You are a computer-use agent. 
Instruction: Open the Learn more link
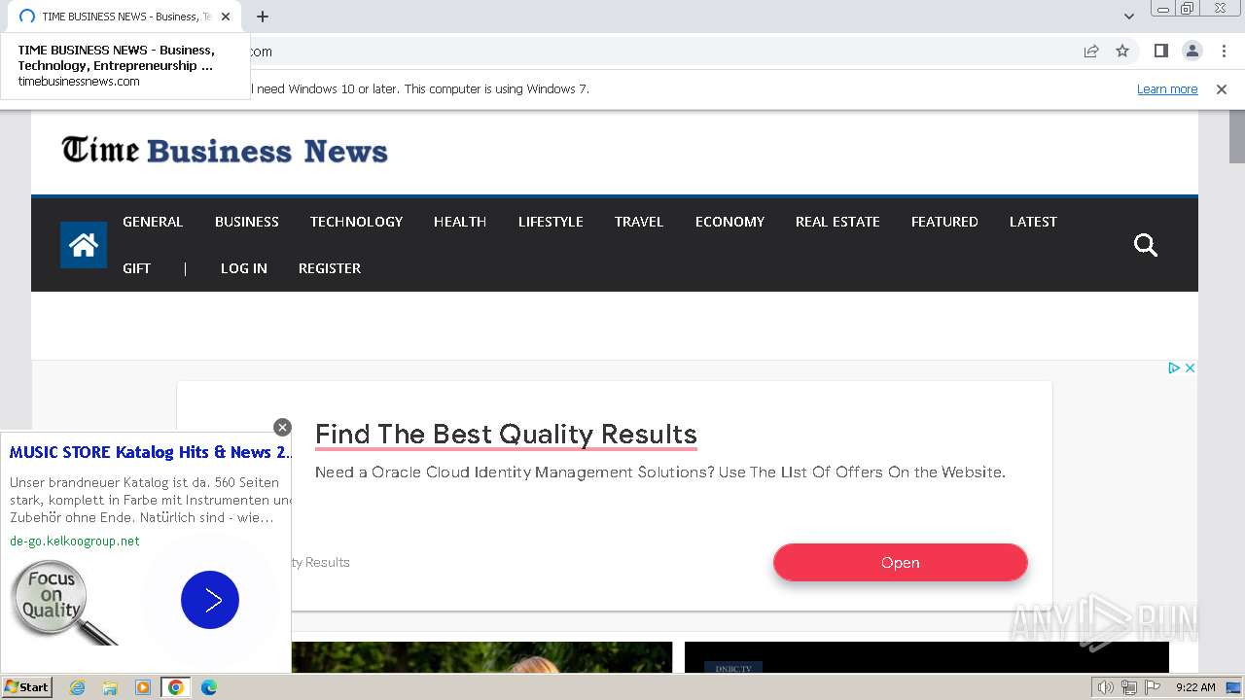[1167, 88]
